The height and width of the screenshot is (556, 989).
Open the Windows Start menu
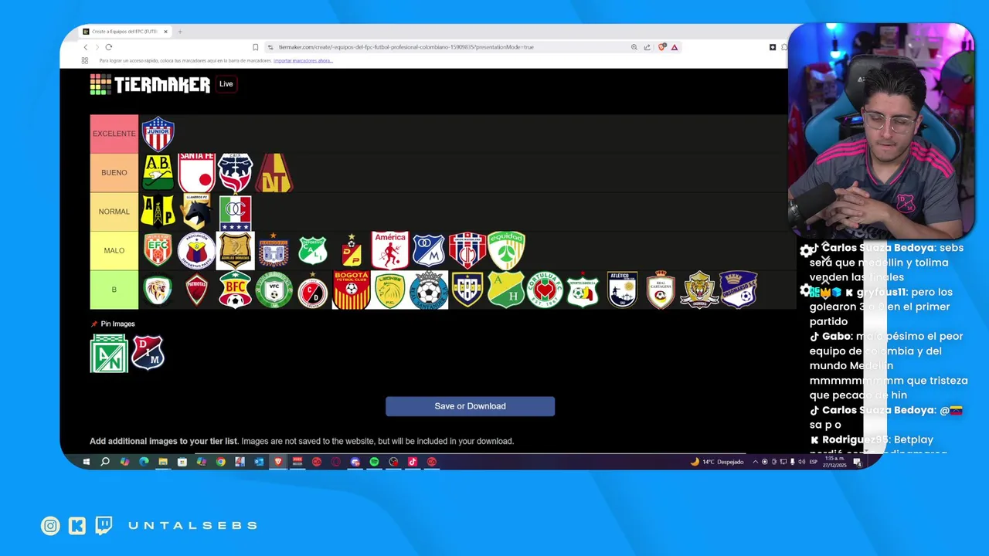[86, 462]
